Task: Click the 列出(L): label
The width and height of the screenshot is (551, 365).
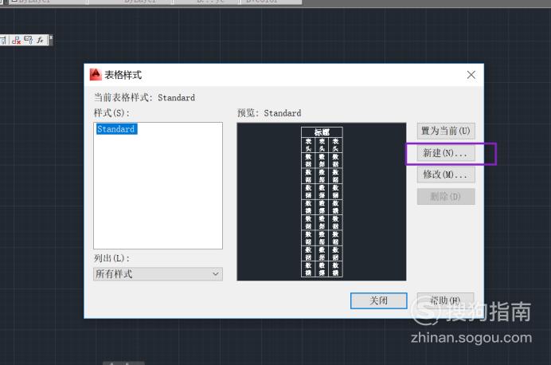Action: click(111, 258)
